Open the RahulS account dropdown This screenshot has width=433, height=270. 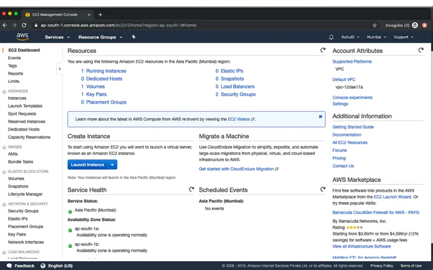pos(350,37)
